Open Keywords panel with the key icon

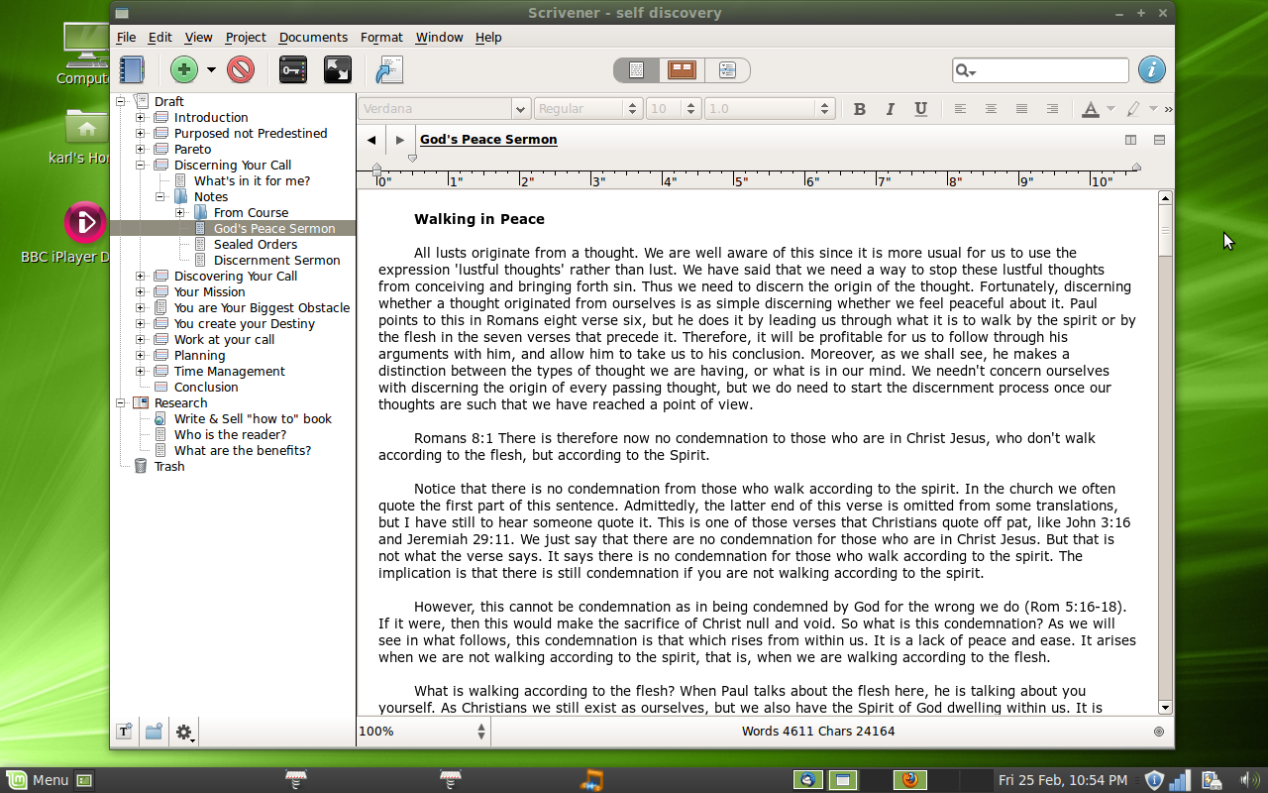(293, 69)
